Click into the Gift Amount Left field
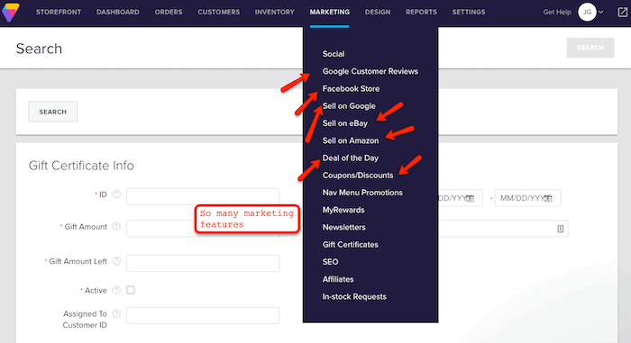This screenshot has width=631, height=343. coord(203,263)
